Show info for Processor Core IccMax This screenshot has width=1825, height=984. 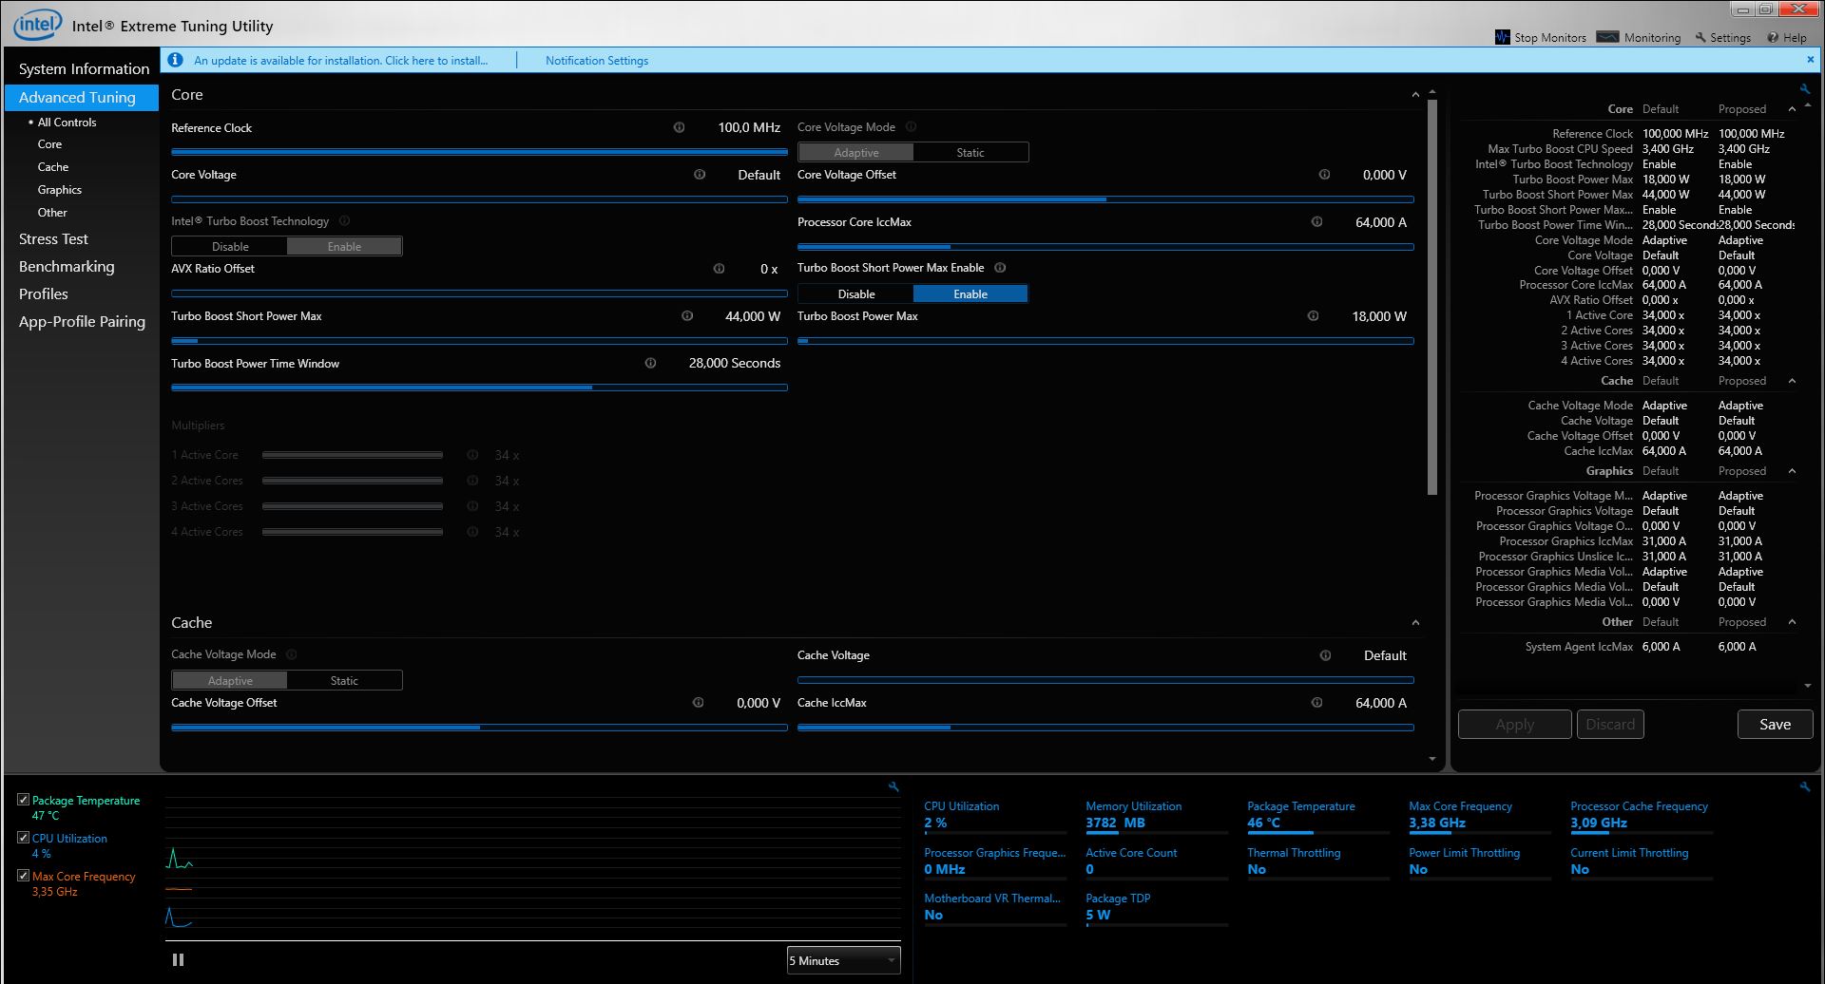pyautogui.click(x=1316, y=222)
